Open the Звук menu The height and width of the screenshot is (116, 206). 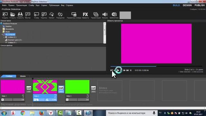pyautogui.click(x=37, y=5)
